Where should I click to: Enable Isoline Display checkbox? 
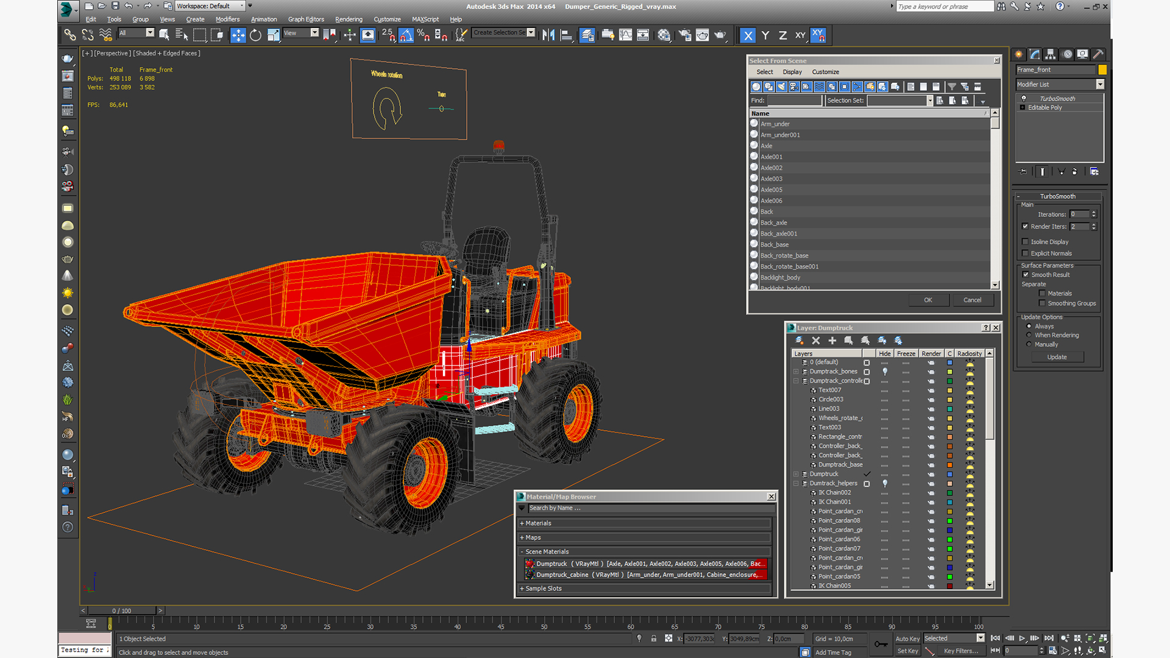click(1026, 242)
